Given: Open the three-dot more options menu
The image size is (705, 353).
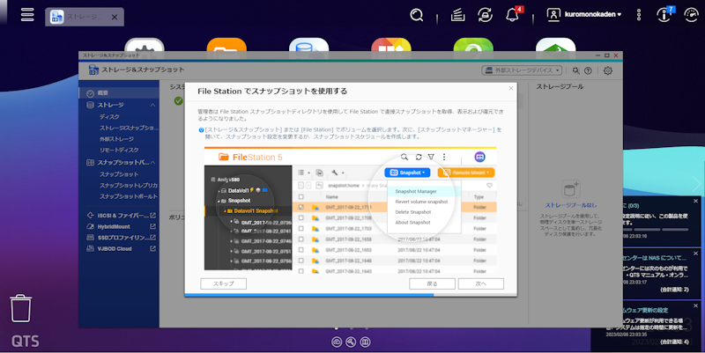Looking at the screenshot, I should (x=638, y=15).
